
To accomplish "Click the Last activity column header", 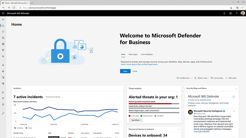I will point(97,133).
